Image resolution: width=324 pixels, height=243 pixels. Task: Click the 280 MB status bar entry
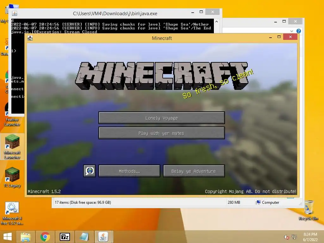pyautogui.click(x=234, y=202)
